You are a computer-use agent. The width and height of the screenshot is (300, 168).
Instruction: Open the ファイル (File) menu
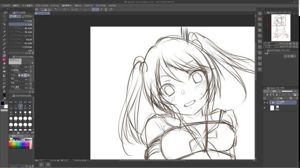click(6, 6)
